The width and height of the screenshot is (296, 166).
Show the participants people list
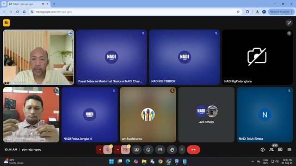tap(271, 149)
